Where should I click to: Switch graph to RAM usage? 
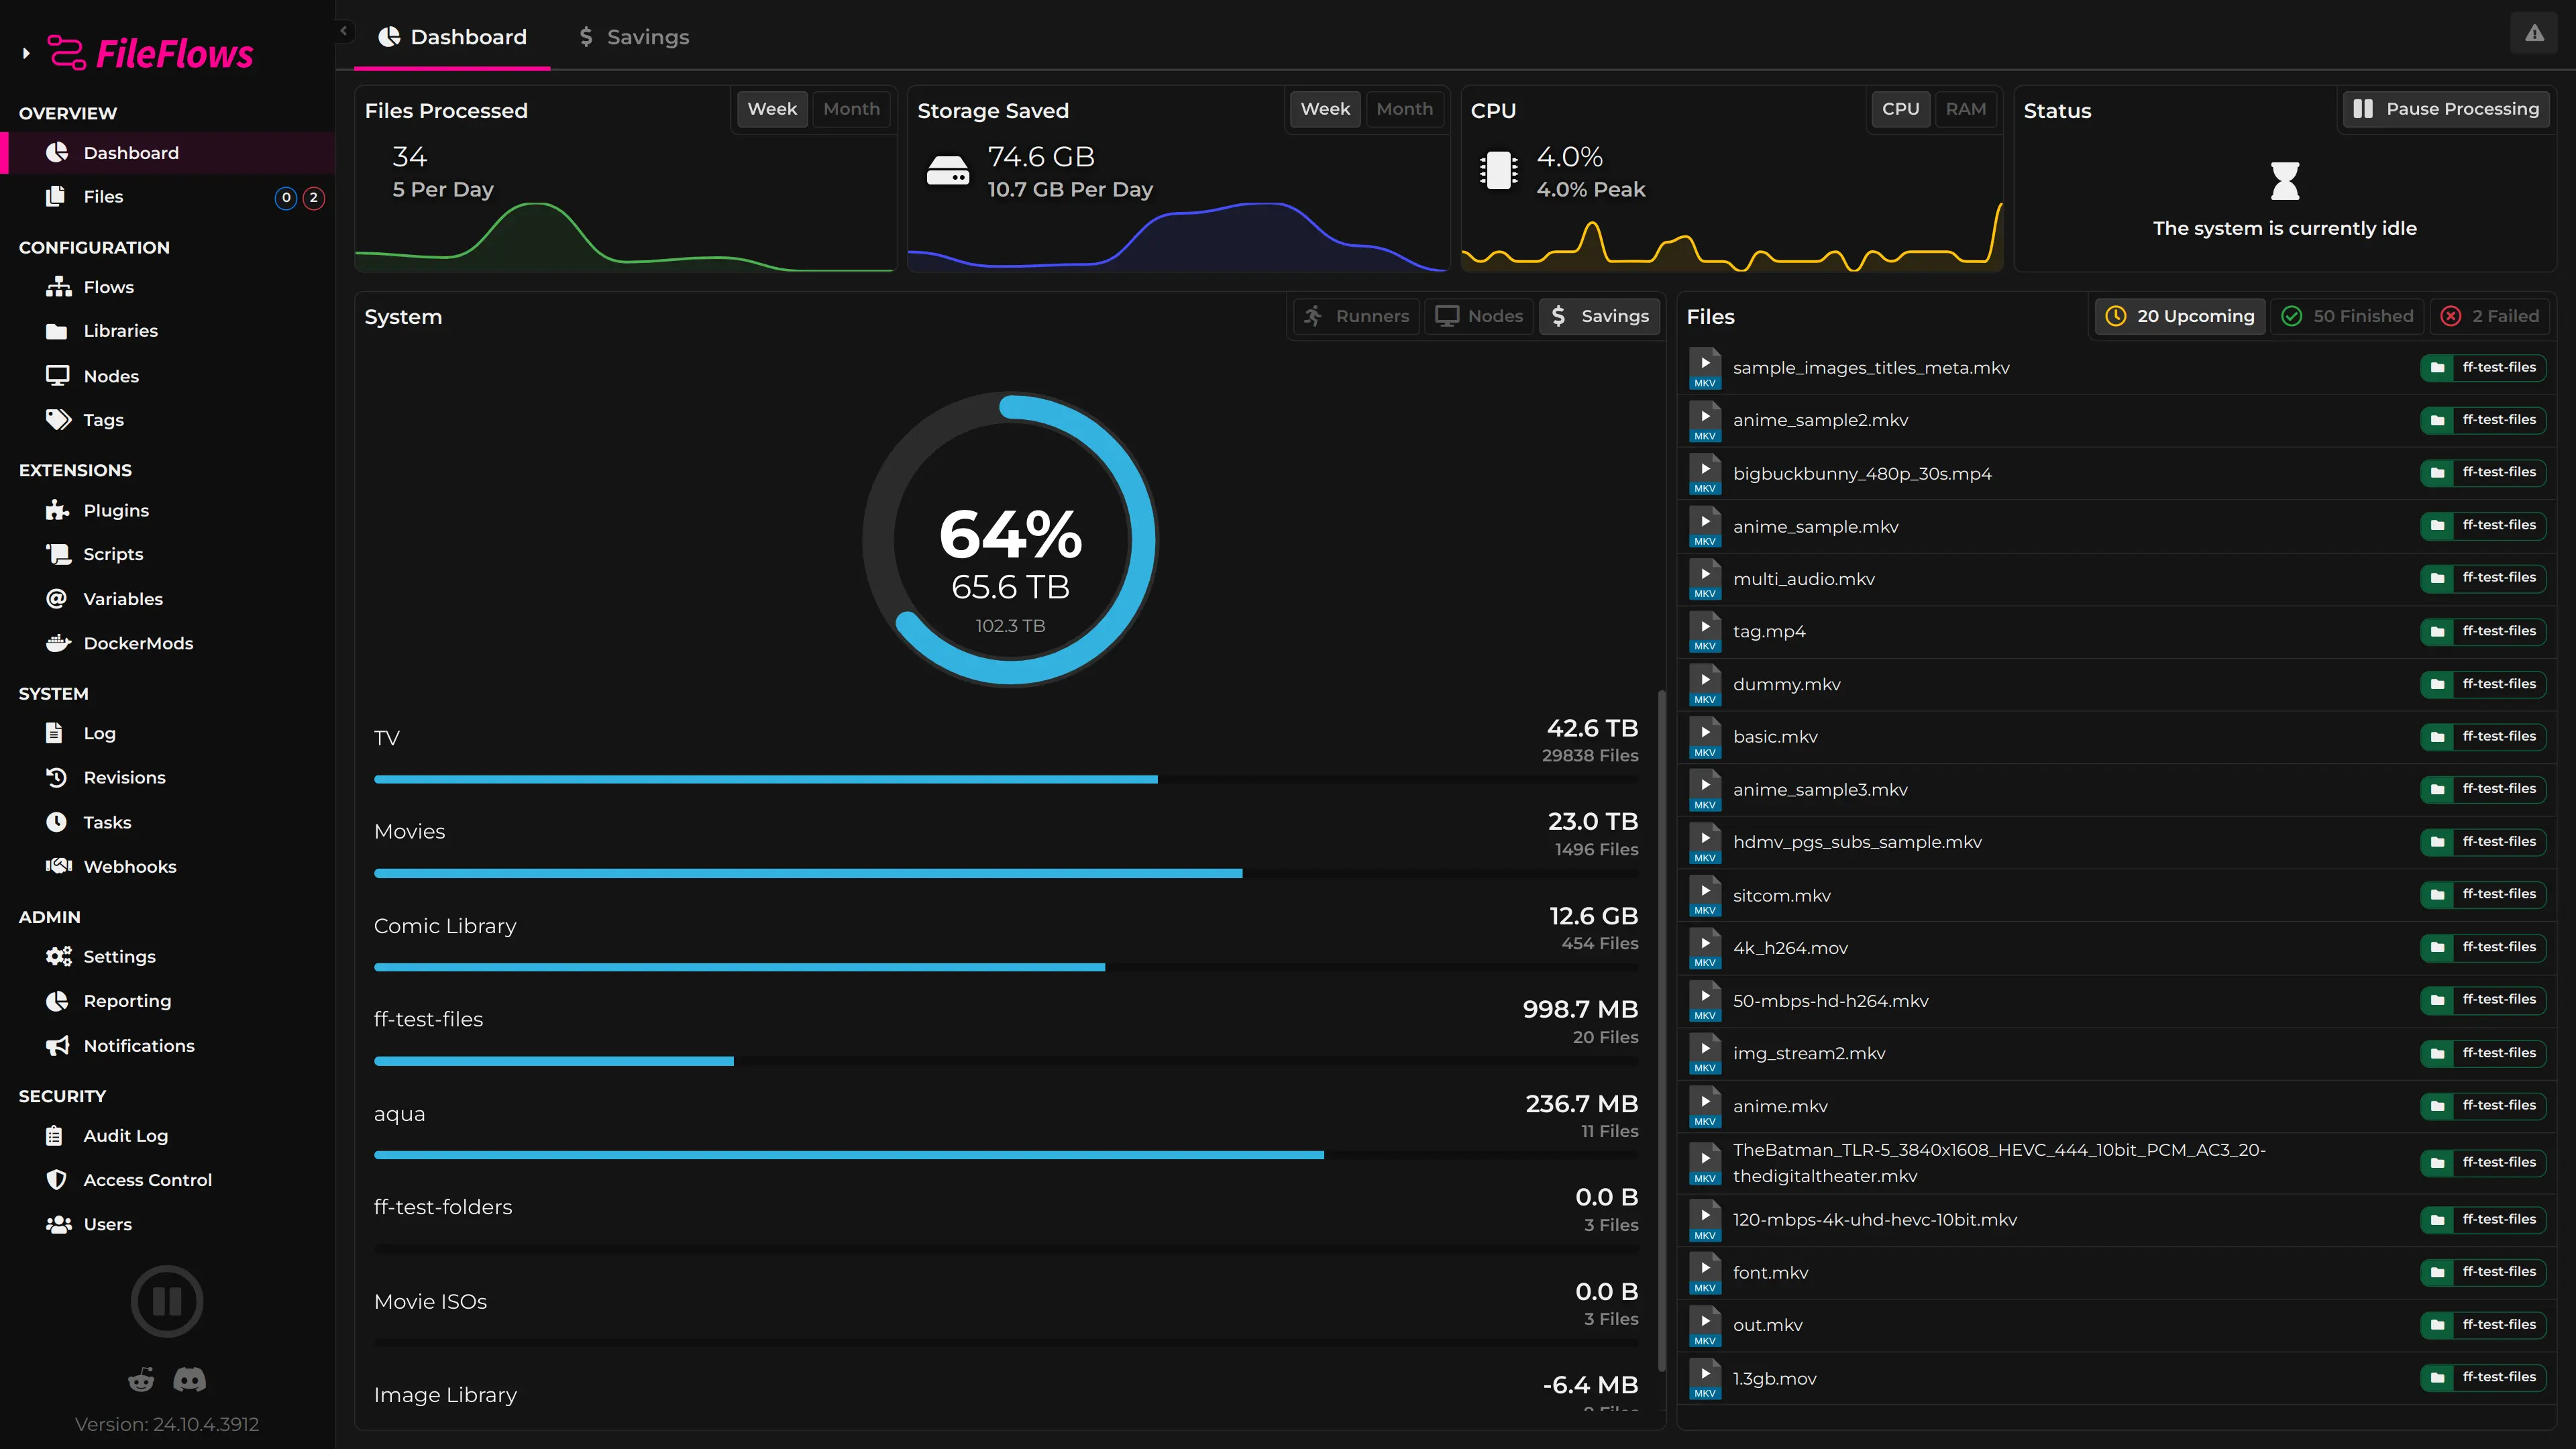tap(1965, 109)
